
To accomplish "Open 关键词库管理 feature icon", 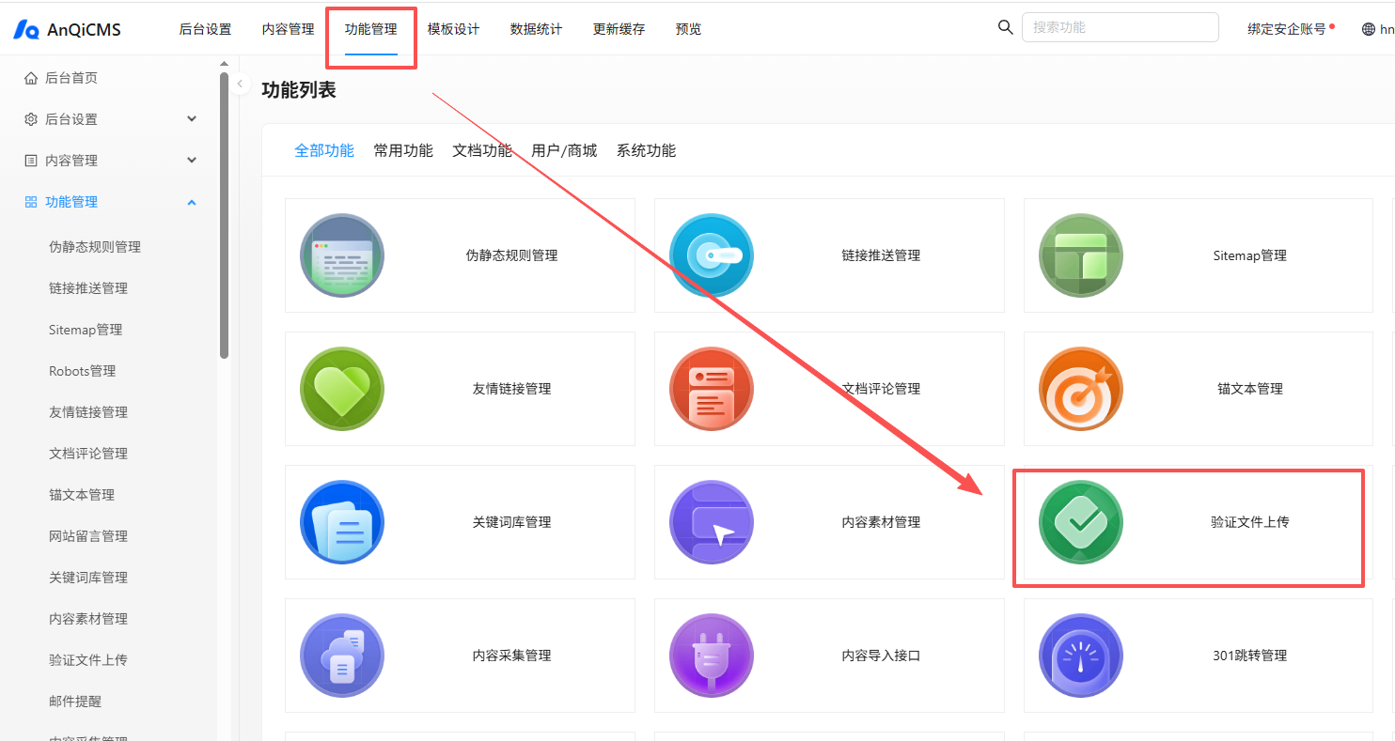I will coord(342,522).
